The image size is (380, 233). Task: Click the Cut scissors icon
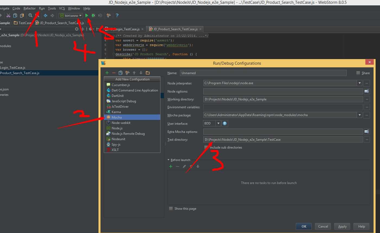pyautogui.click(x=8, y=15)
